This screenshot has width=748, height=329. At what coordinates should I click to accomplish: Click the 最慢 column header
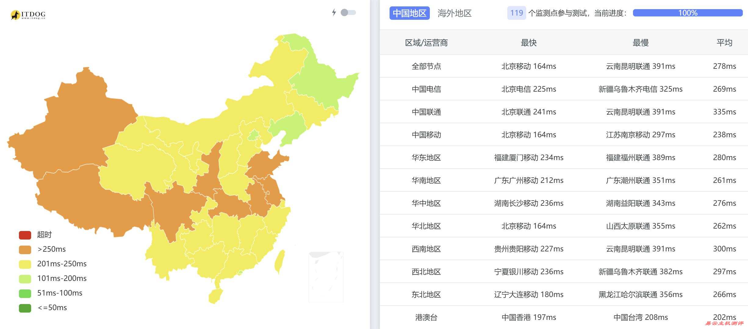click(640, 43)
